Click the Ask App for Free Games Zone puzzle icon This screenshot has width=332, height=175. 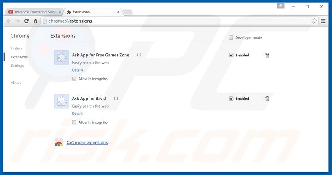[x=61, y=57]
